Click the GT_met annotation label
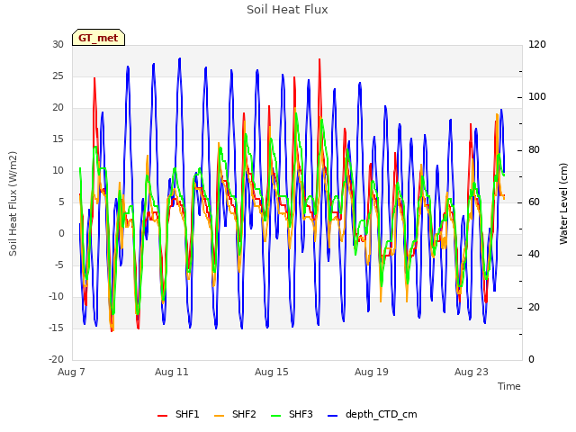This screenshot has height=432, width=576. click(98, 38)
